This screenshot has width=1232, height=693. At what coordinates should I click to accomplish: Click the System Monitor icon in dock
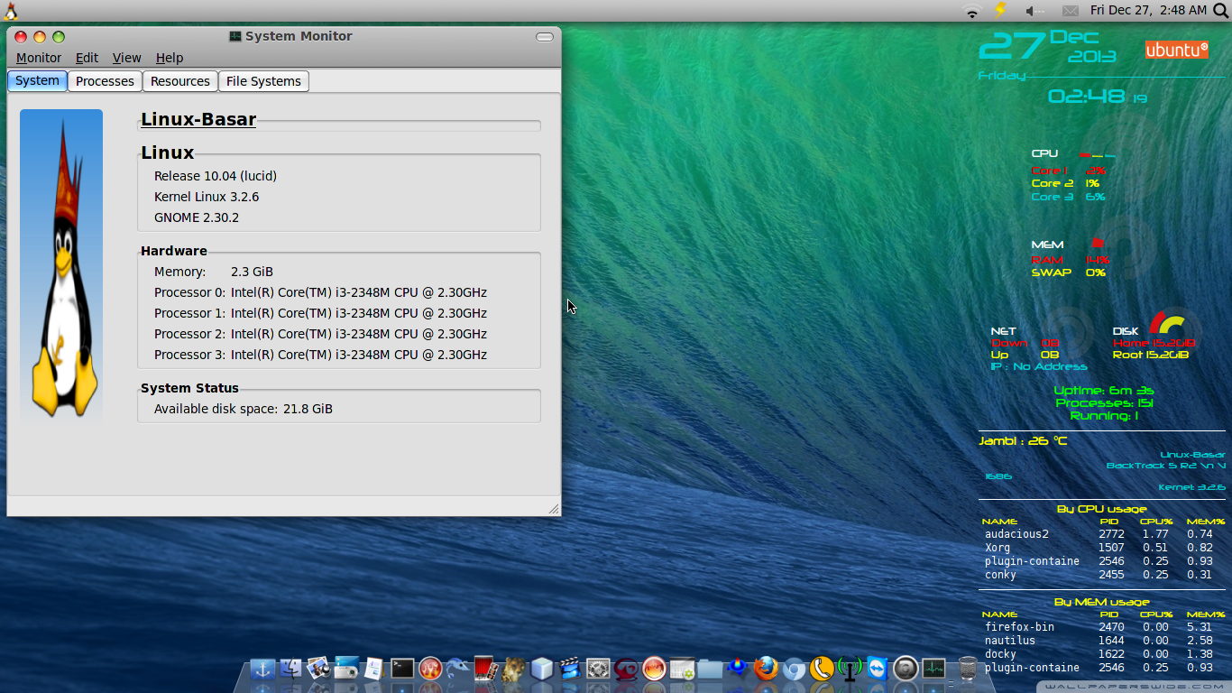[933, 669]
